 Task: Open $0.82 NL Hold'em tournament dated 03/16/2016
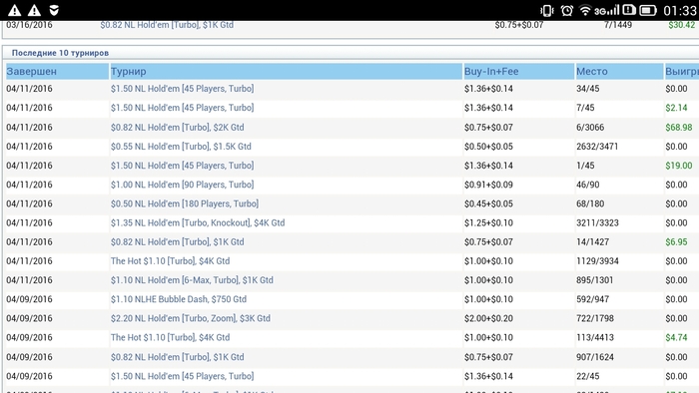[167, 25]
